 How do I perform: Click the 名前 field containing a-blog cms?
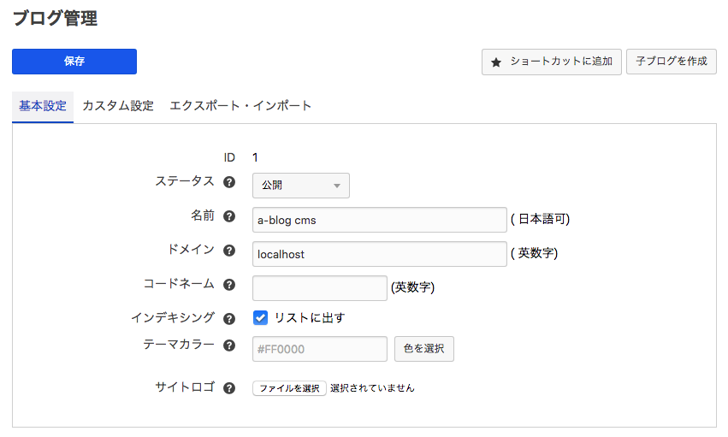click(380, 220)
